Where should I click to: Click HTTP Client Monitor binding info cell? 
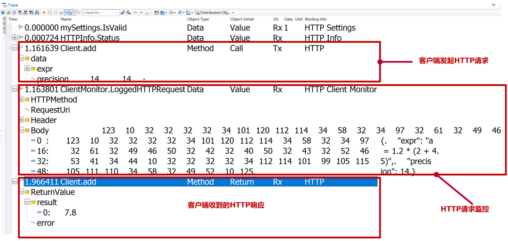(x=341, y=89)
